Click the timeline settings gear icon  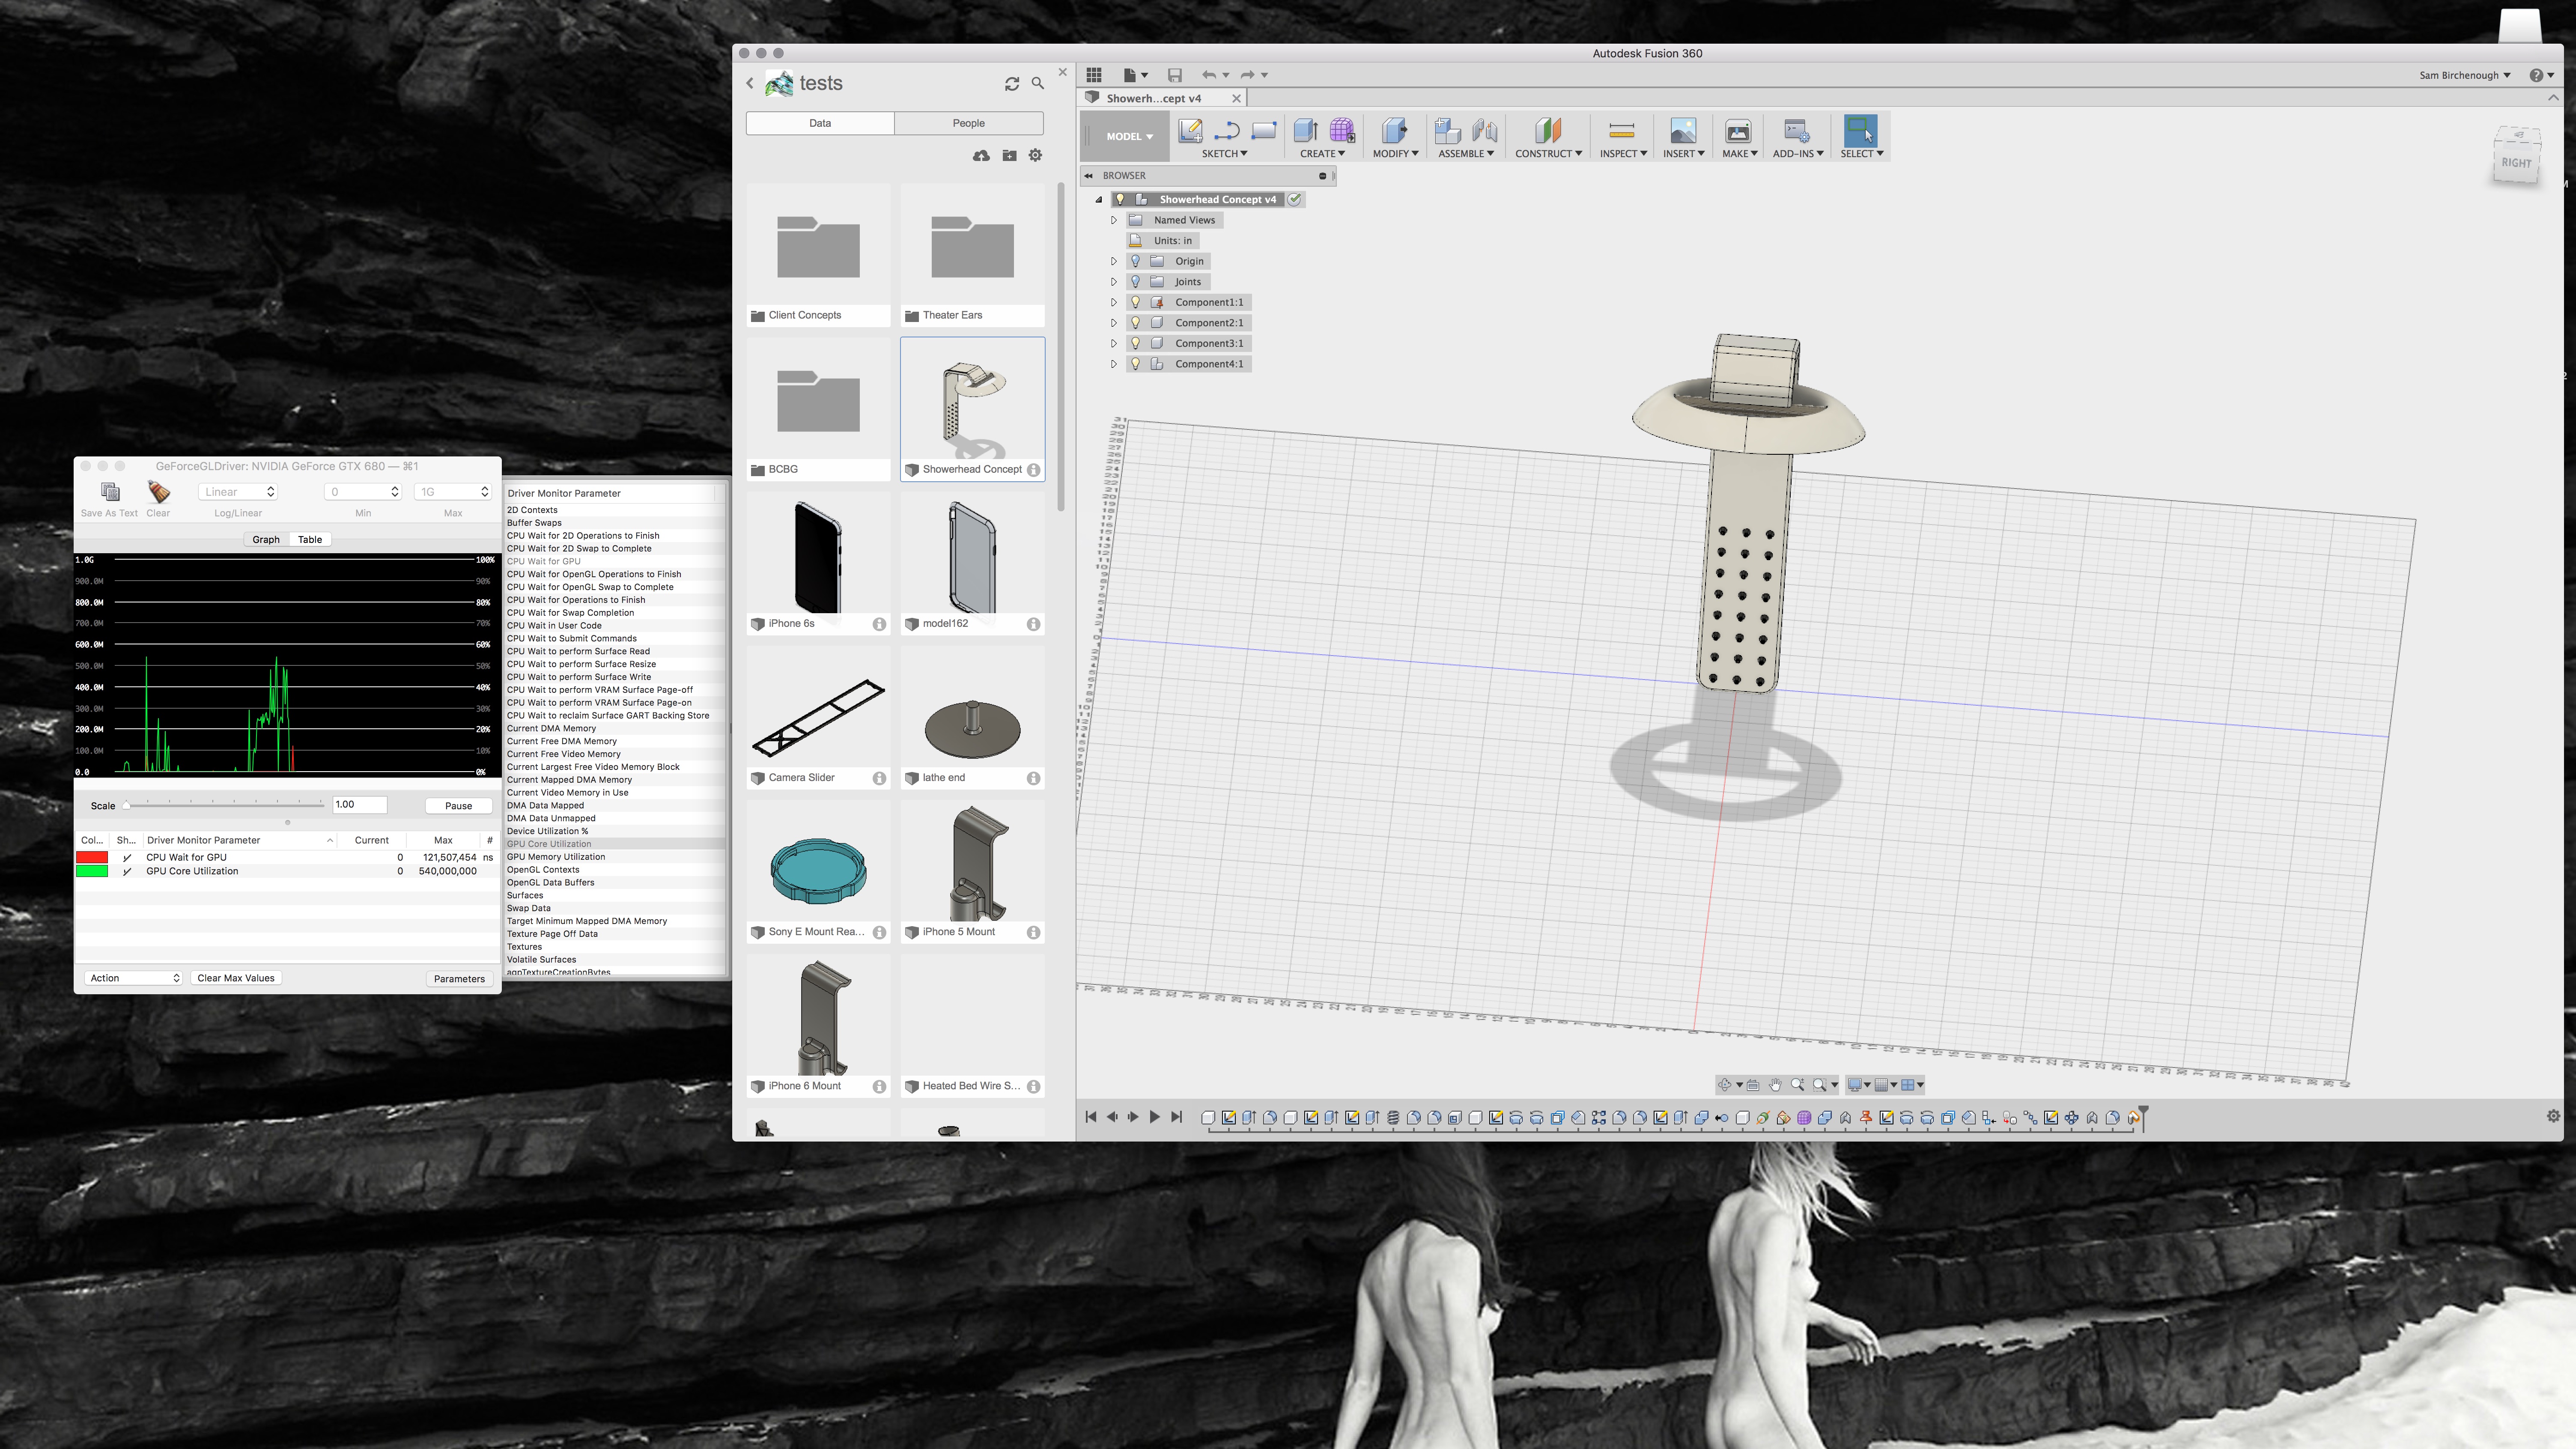2553,1116
